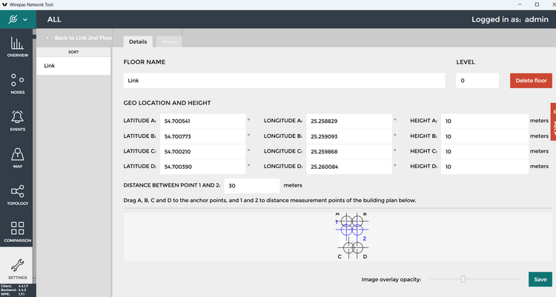Open the Map pin icon
The image size is (556, 297).
(x=17, y=154)
